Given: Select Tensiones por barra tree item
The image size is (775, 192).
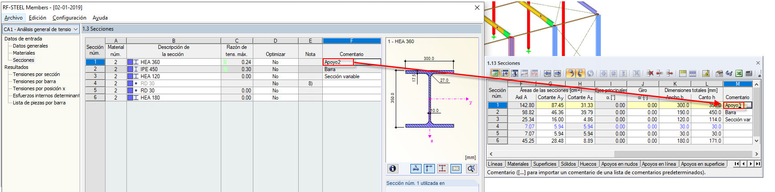Looking at the screenshot, I should [x=34, y=81].
